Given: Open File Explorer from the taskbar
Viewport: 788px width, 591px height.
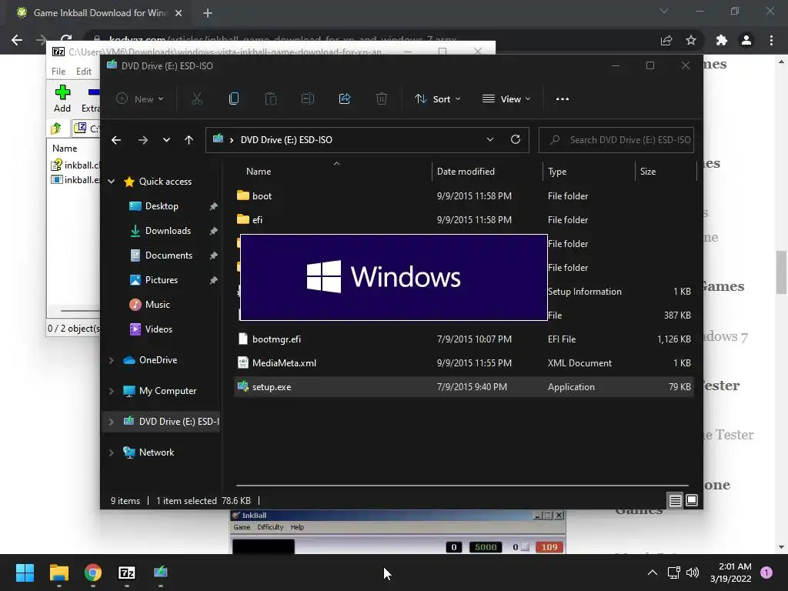Looking at the screenshot, I should 58,573.
